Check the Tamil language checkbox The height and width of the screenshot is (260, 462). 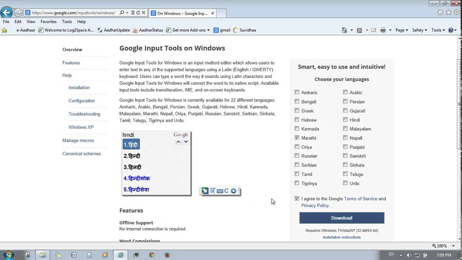297,174
